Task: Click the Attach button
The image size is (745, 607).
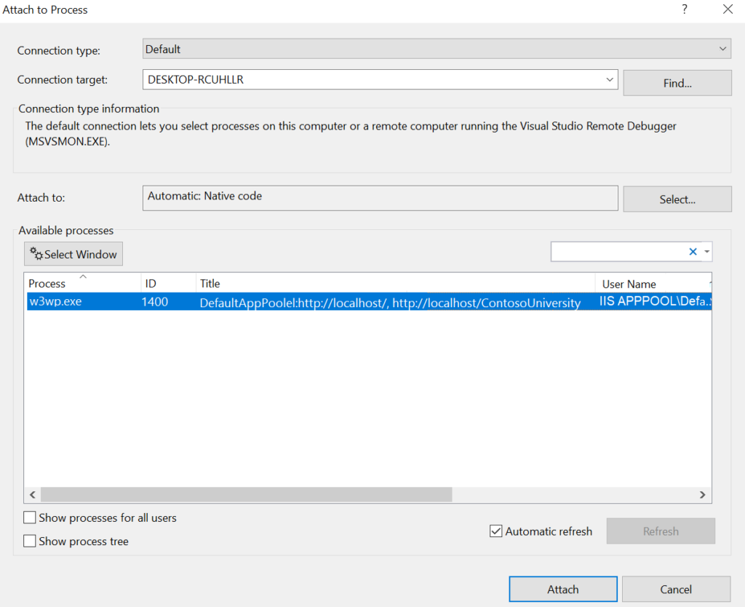Action: (x=562, y=590)
